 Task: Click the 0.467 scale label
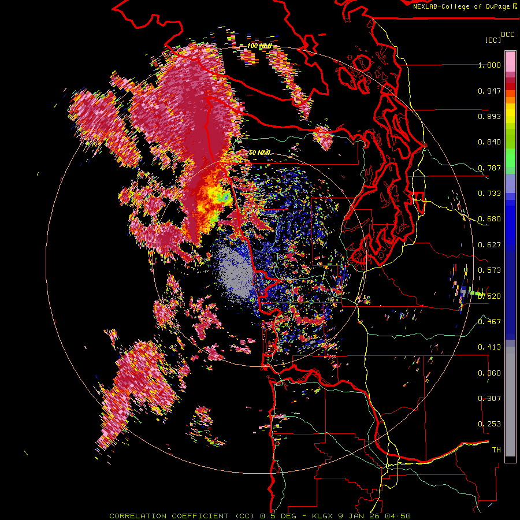pyautogui.click(x=489, y=322)
